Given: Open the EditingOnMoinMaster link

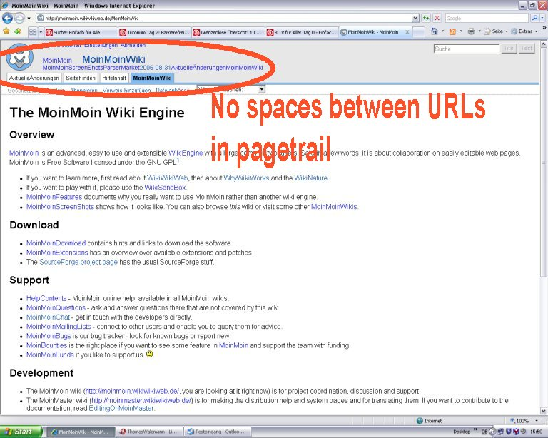Looking at the screenshot, I should (x=121, y=408).
